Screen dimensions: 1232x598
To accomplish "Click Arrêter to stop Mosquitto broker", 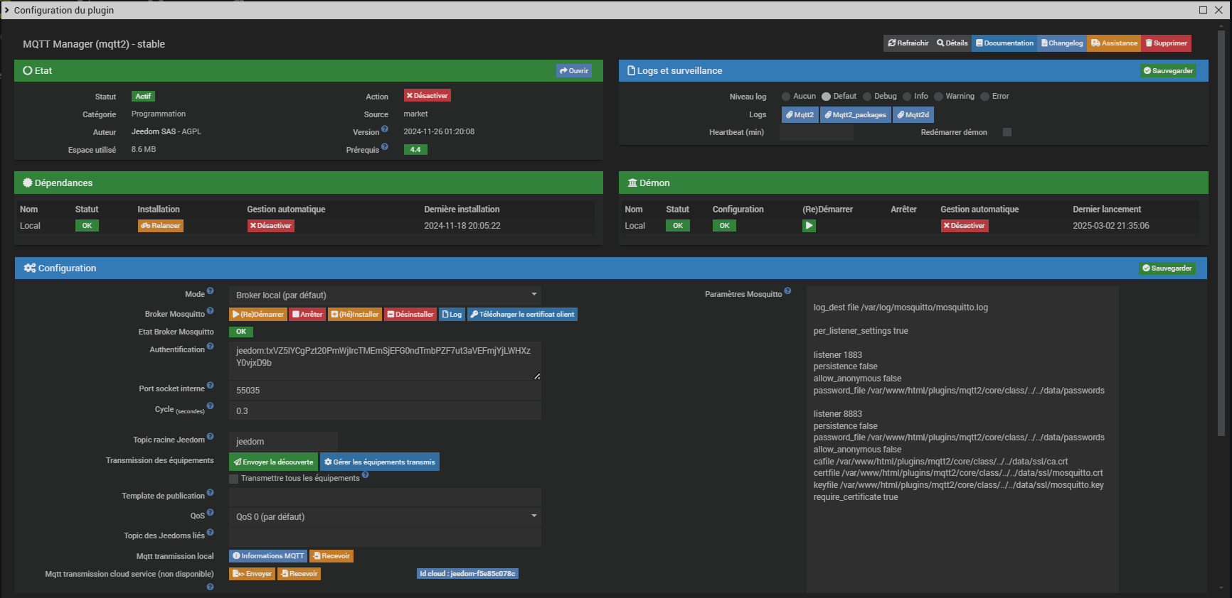I will point(307,315).
